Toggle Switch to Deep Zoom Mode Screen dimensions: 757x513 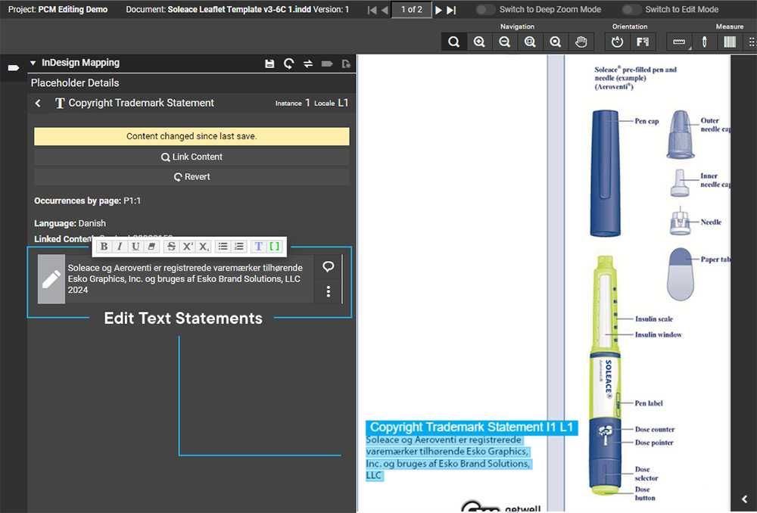click(x=486, y=10)
